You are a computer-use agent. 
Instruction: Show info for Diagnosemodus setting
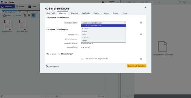[141, 59]
